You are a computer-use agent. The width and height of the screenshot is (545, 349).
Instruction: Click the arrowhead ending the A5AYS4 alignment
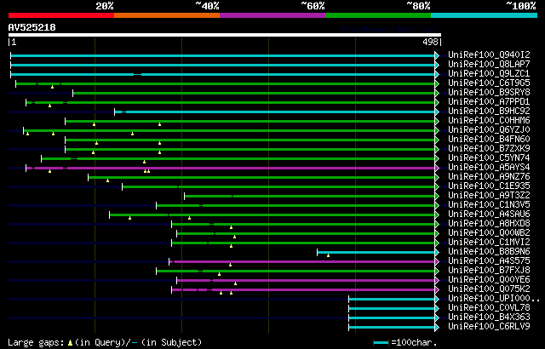437,168
